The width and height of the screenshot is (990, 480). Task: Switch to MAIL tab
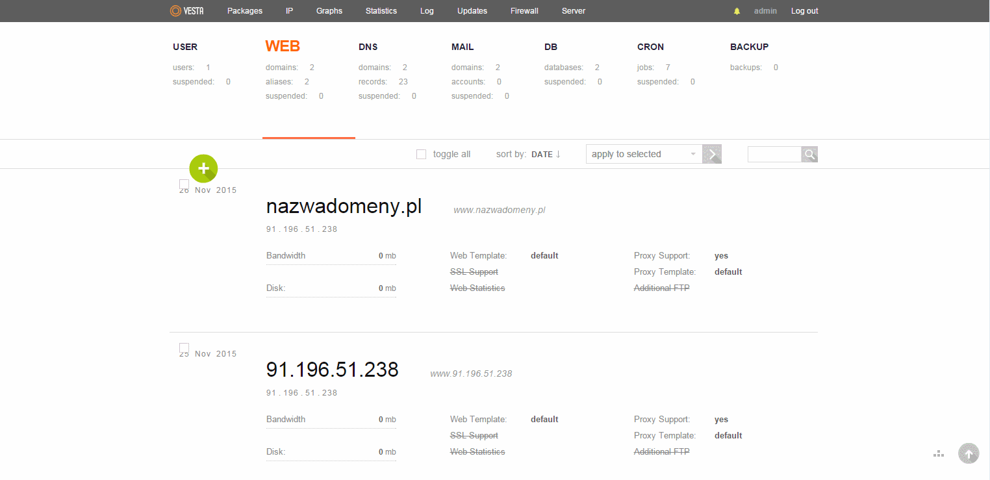pyautogui.click(x=463, y=47)
